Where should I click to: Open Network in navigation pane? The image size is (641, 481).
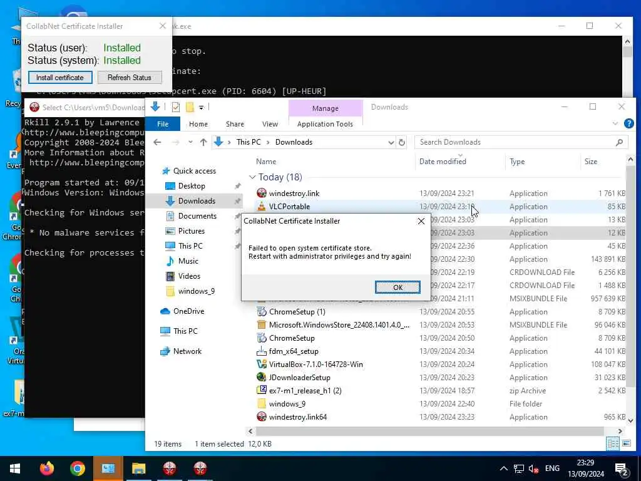point(187,351)
